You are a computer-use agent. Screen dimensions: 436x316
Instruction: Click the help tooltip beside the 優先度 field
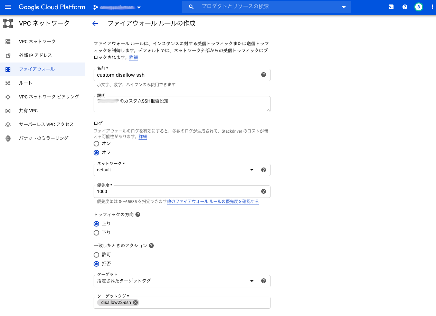point(263,191)
